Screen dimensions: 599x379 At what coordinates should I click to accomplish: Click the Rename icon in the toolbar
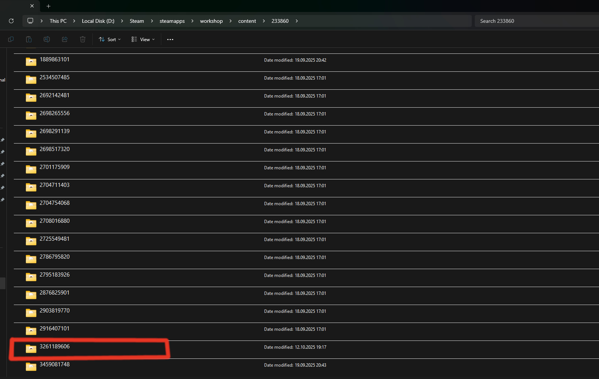[47, 39]
